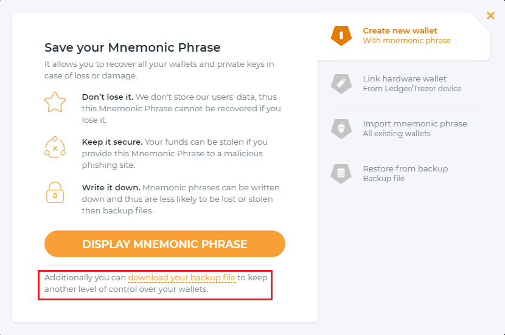
Task: Click the Import mnemonic phrase hexagon icon
Action: (x=341, y=128)
